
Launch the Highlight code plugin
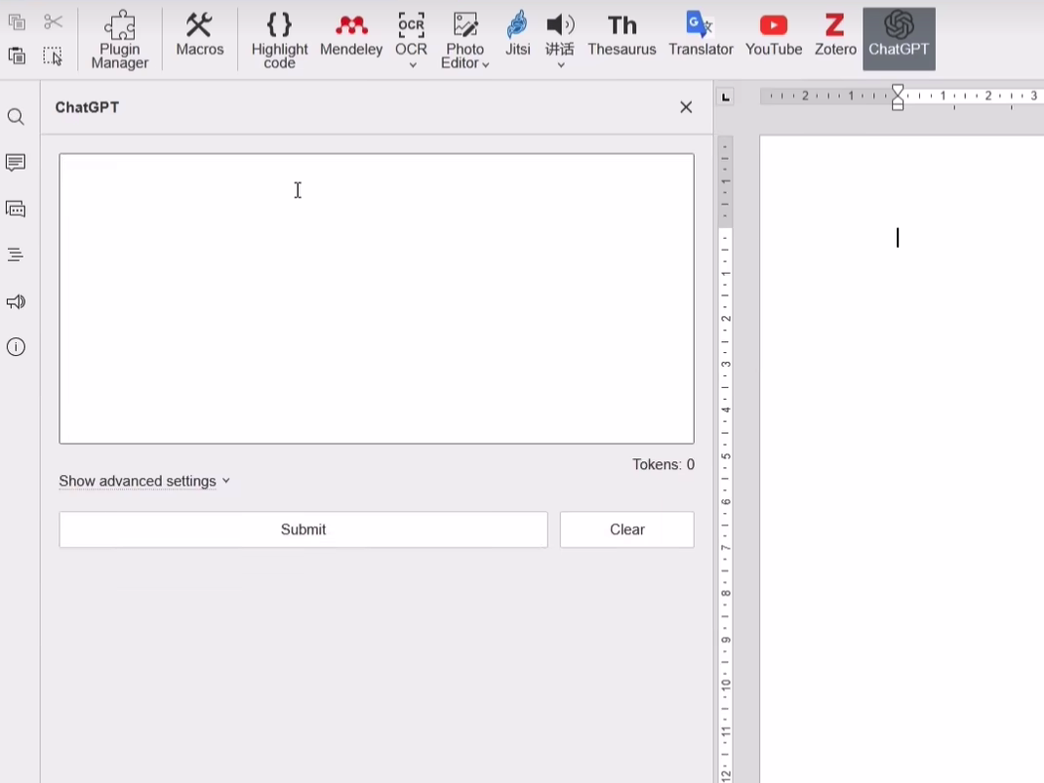pyautogui.click(x=279, y=39)
